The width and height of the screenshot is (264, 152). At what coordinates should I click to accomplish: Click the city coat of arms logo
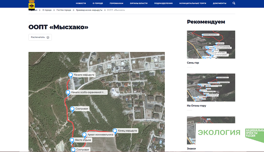click(31, 5)
